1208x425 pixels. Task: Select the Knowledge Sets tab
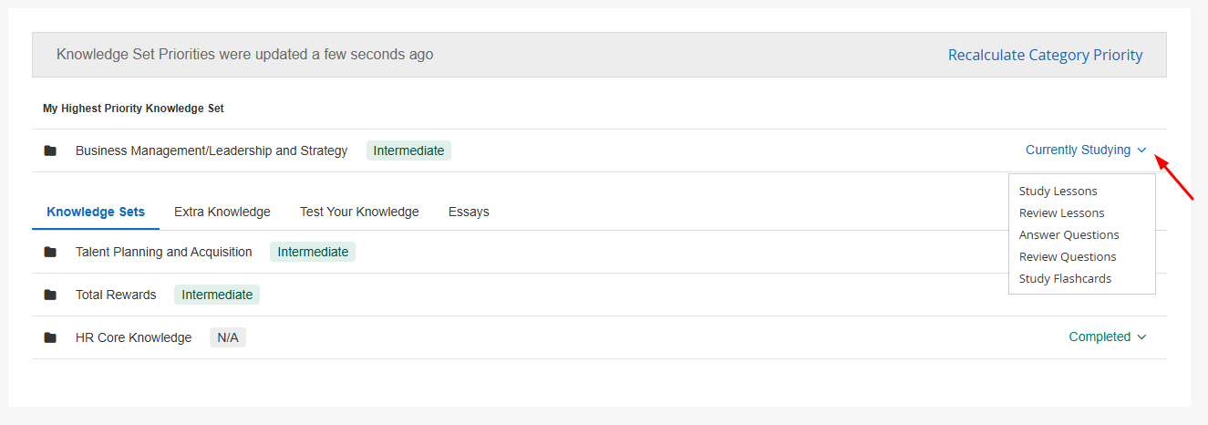click(96, 212)
